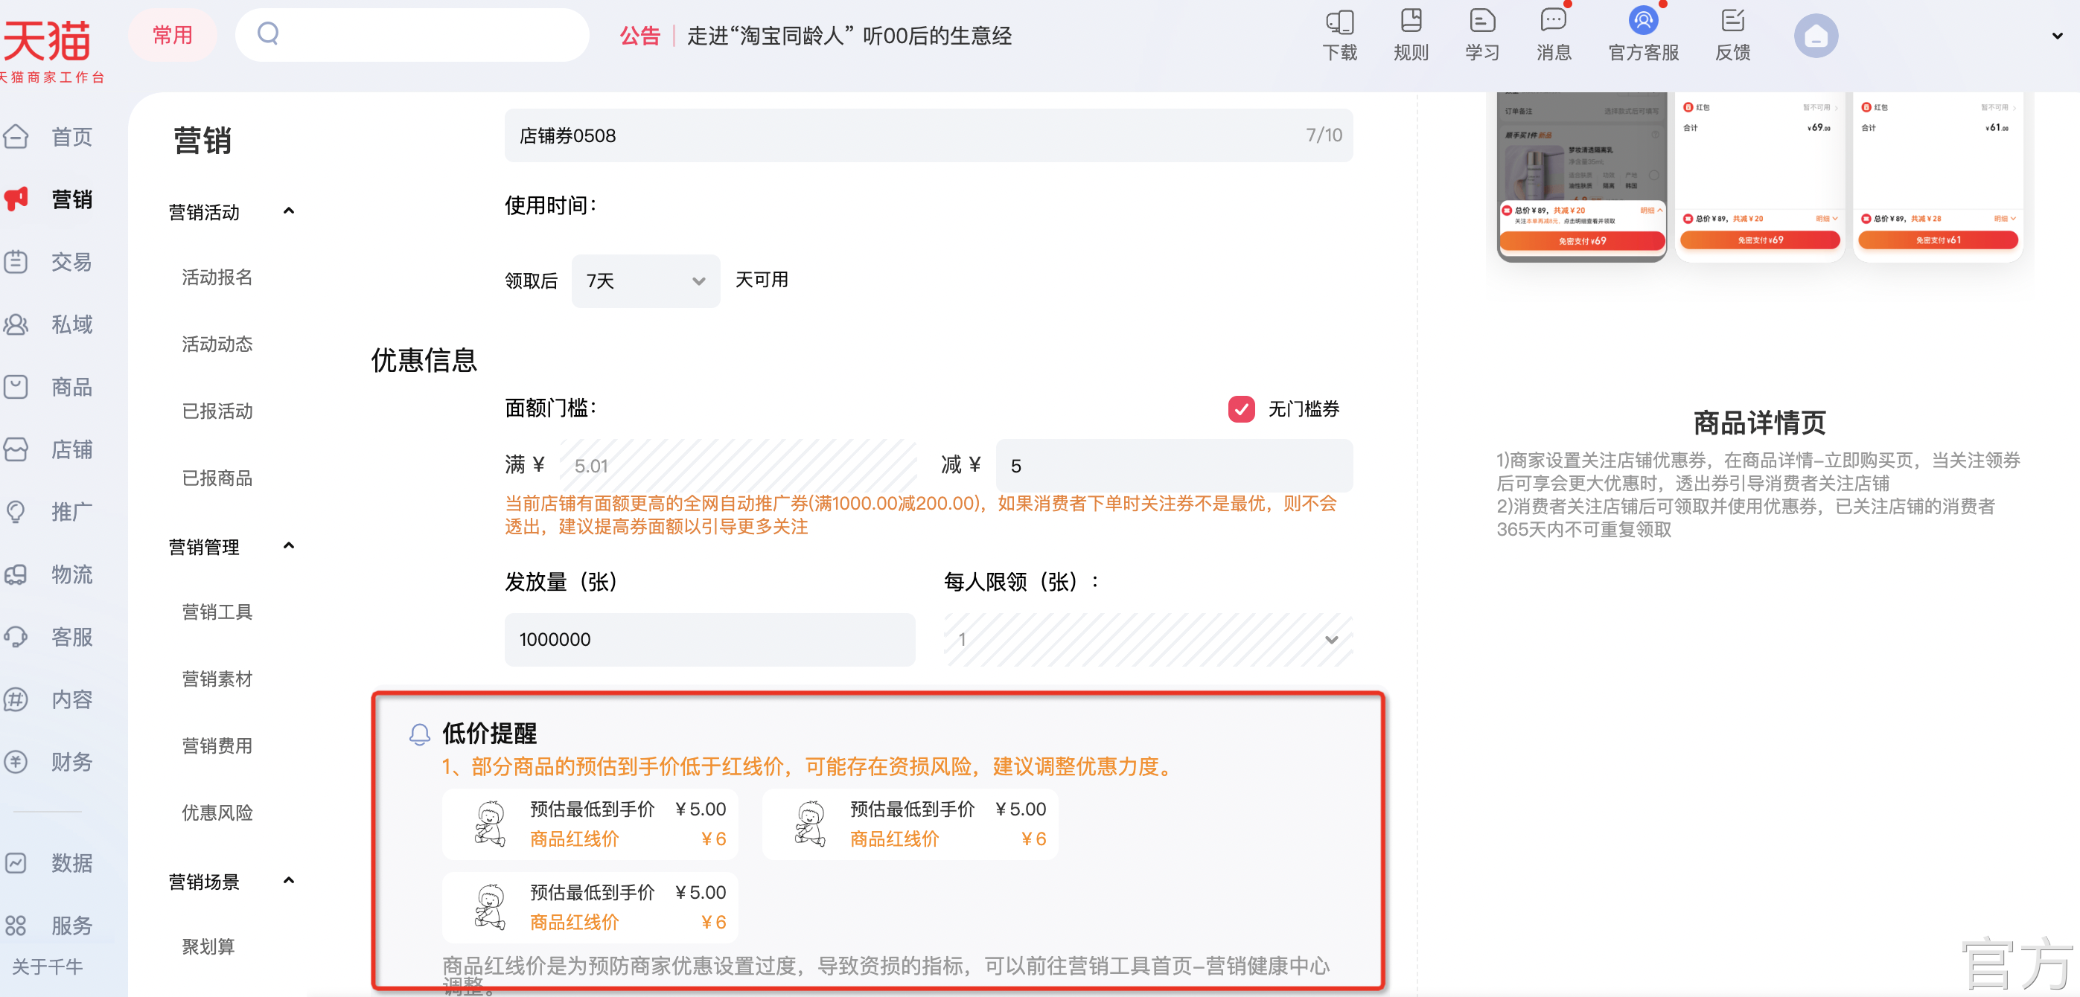Open the second phone preview showing 免密支付 ¥69
Screen dimensions: 2080x997
1759,177
